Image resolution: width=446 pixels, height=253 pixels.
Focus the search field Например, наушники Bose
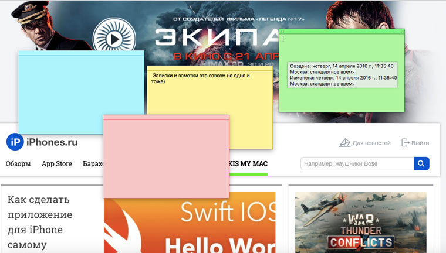[357, 163]
